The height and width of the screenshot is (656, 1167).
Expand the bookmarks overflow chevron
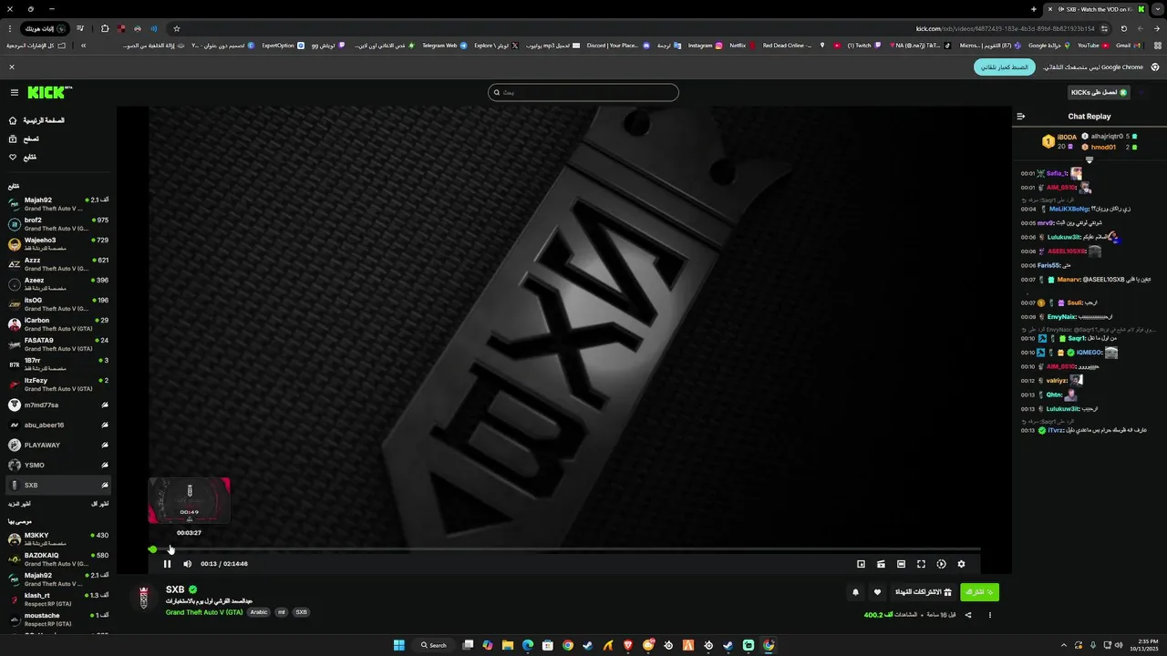click(83, 46)
